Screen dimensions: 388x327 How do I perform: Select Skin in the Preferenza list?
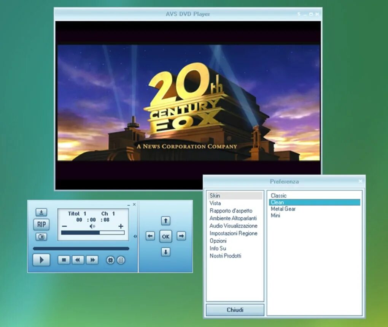(x=235, y=195)
